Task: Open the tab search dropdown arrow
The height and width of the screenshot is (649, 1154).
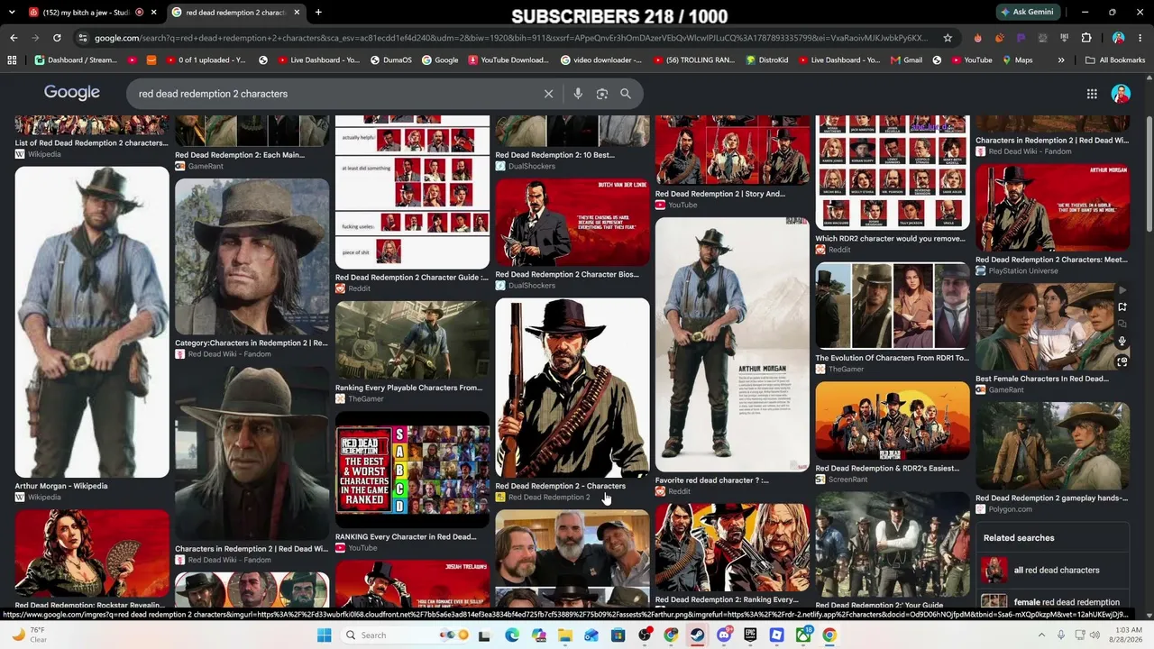Action: click(12, 13)
